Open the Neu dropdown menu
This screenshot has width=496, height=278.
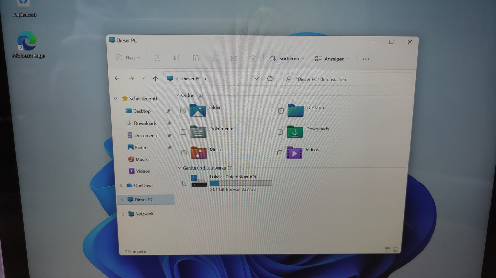128,58
